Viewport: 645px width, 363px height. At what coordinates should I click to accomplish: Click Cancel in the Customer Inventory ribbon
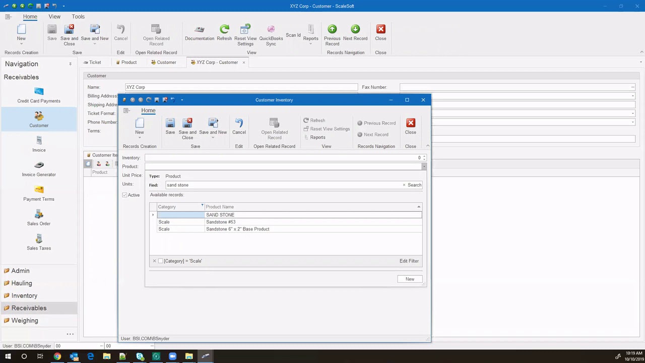(239, 127)
